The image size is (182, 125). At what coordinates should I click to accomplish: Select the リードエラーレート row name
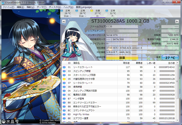(83, 67)
